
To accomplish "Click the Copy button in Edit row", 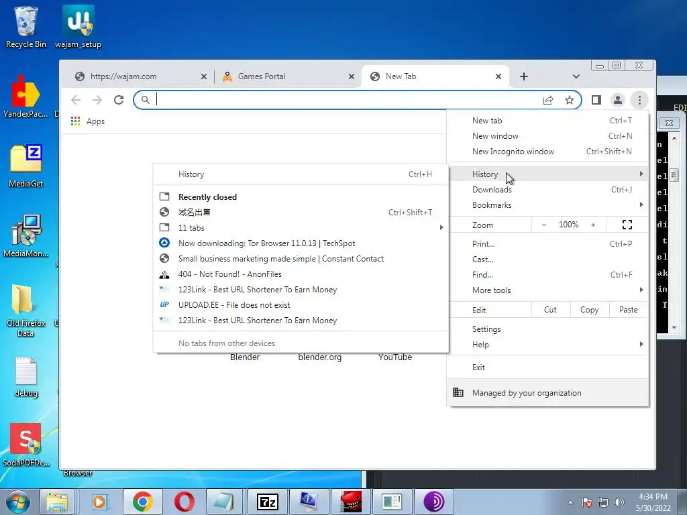I will (x=589, y=310).
